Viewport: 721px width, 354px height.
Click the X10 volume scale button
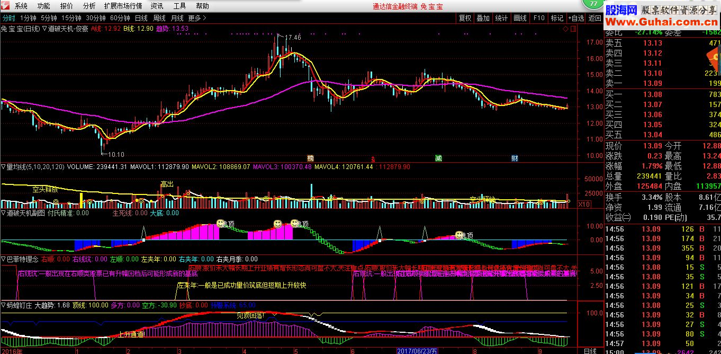click(584, 204)
